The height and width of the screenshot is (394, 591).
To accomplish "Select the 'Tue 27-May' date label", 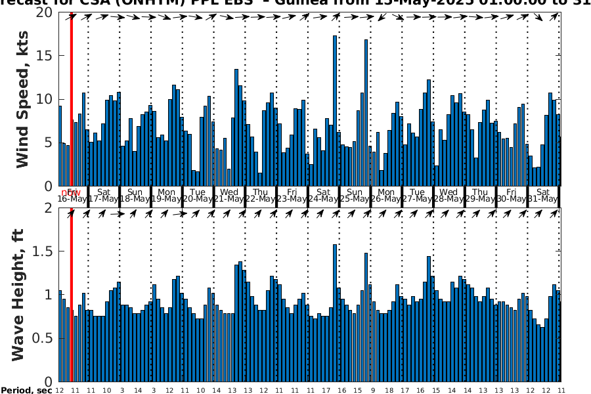I will [x=417, y=195].
